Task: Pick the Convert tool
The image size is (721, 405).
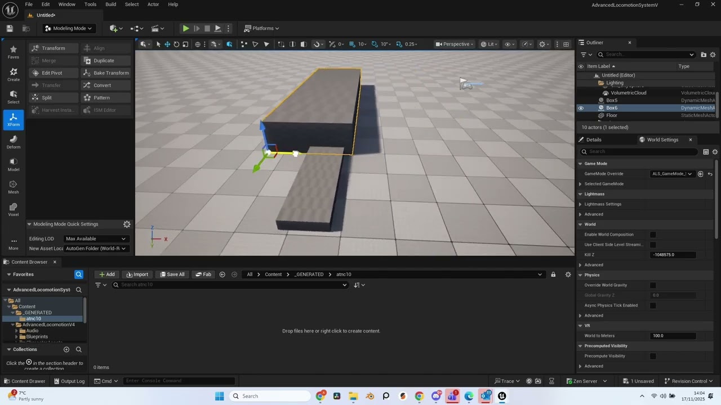Action: coord(105,85)
